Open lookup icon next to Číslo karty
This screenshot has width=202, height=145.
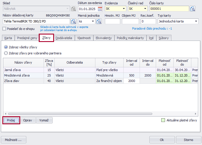point(192,9)
